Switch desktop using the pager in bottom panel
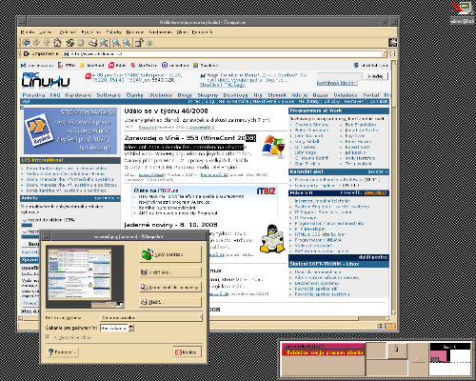The height and width of the screenshot is (381, 476). [450, 359]
